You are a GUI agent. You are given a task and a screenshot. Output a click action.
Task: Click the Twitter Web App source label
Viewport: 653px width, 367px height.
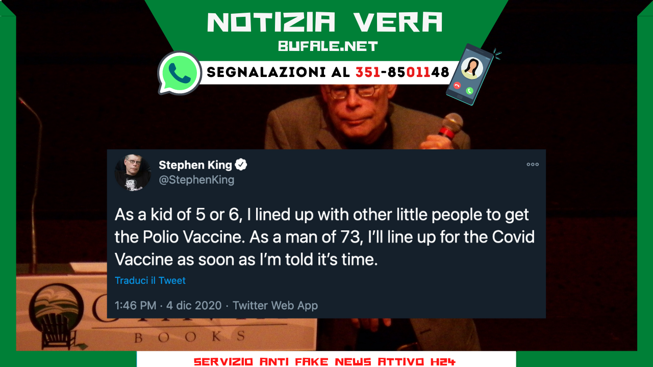(275, 305)
